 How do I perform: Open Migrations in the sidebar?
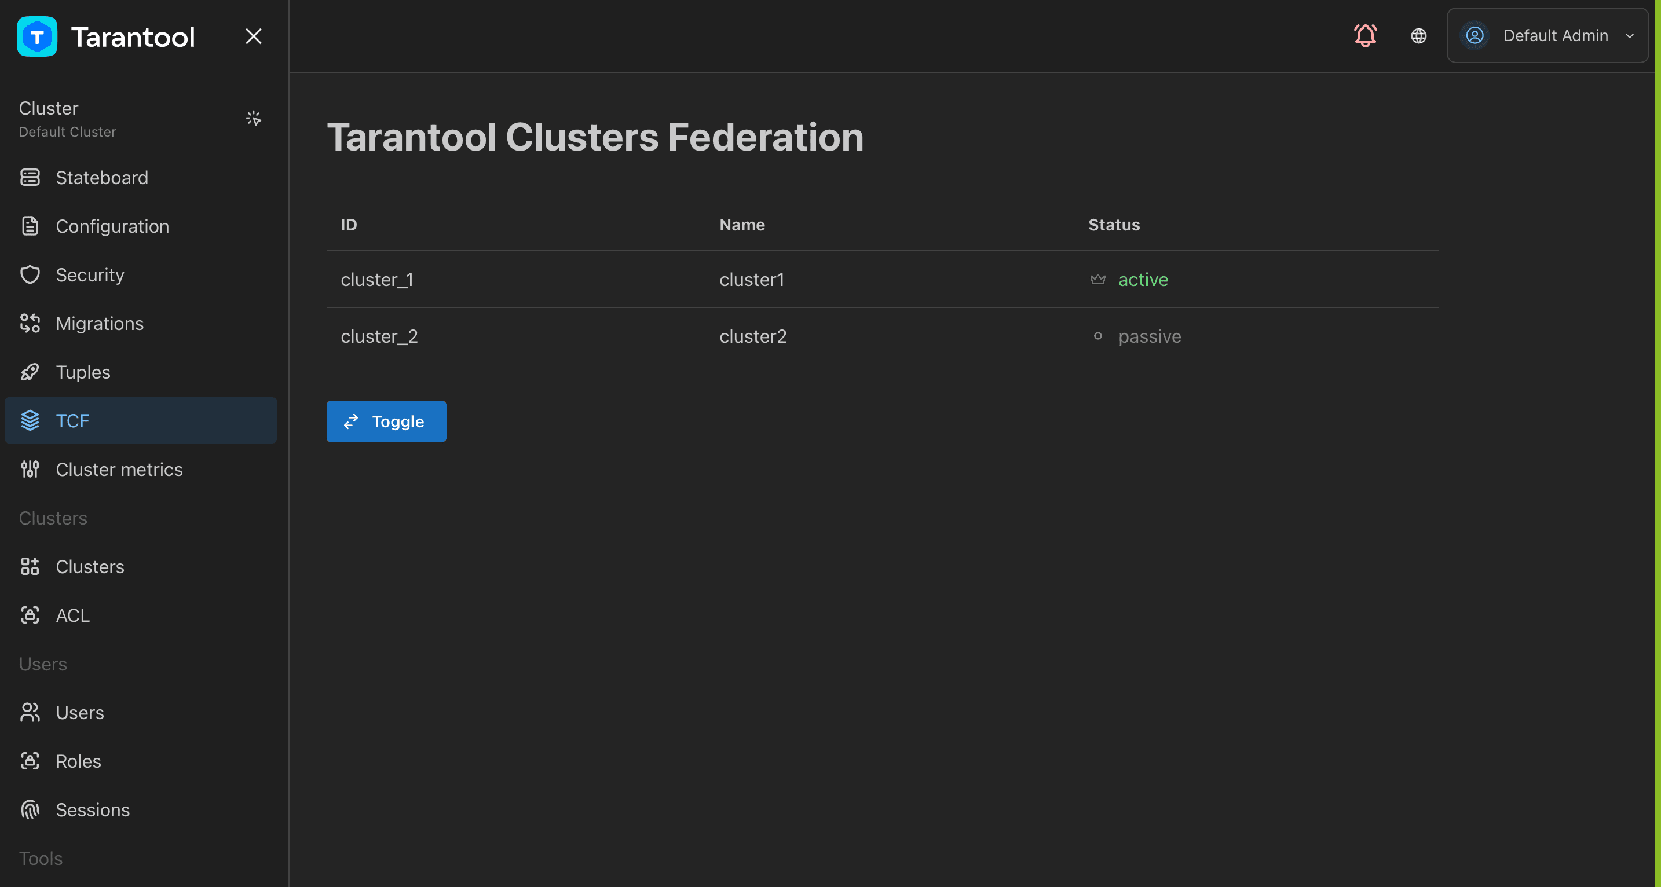(x=141, y=323)
